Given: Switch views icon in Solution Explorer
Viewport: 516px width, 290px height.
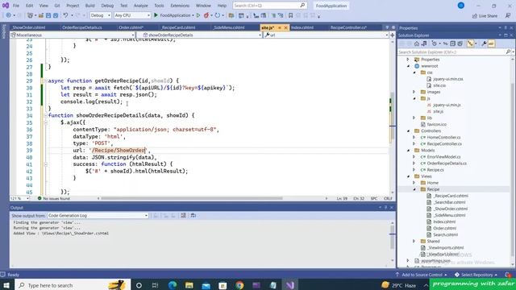Looking at the screenshot, I should coord(424,43).
